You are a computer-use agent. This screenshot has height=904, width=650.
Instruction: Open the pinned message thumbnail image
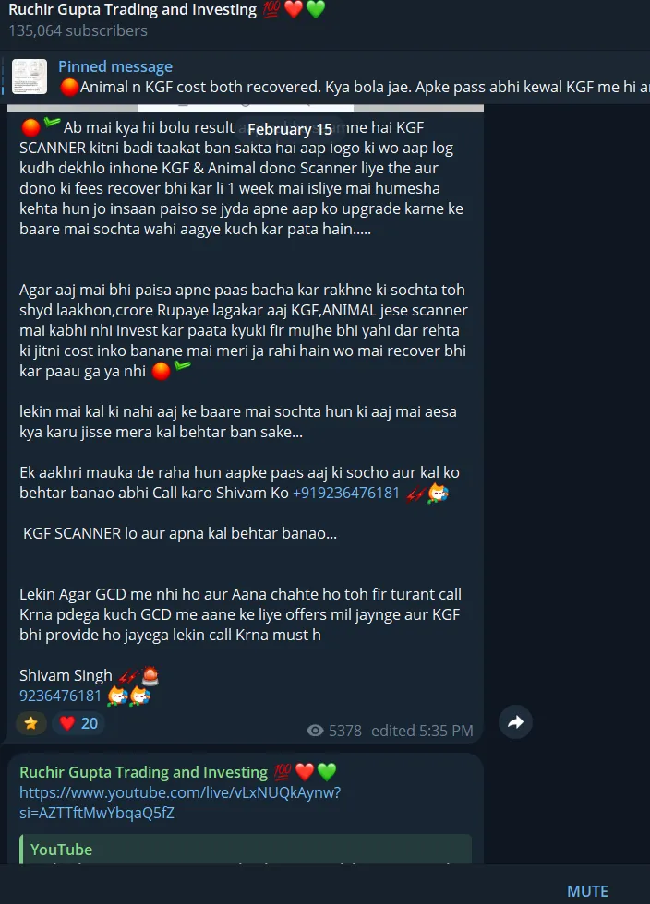(30, 76)
